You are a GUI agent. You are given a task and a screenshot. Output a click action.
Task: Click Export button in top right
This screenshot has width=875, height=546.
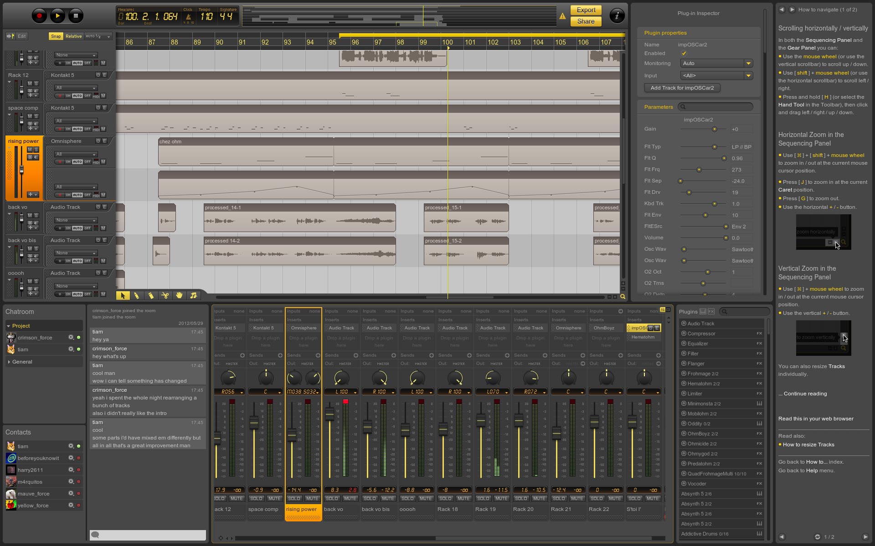[585, 10]
